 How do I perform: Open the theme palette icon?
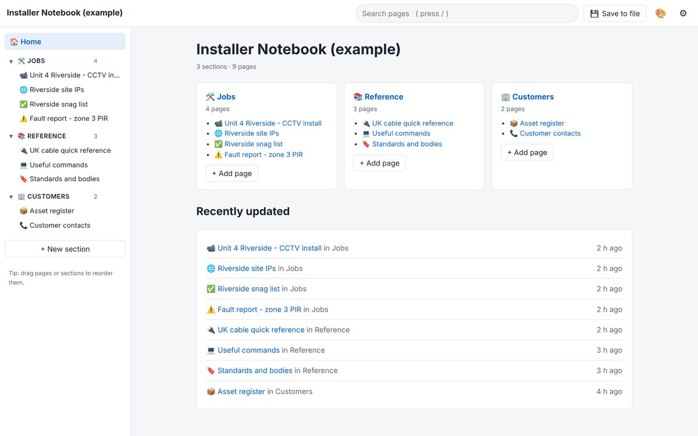click(x=660, y=13)
